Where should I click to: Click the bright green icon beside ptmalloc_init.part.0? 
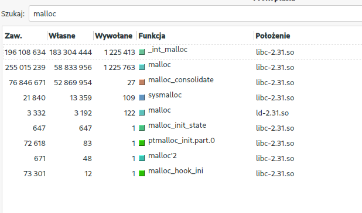coord(142,143)
